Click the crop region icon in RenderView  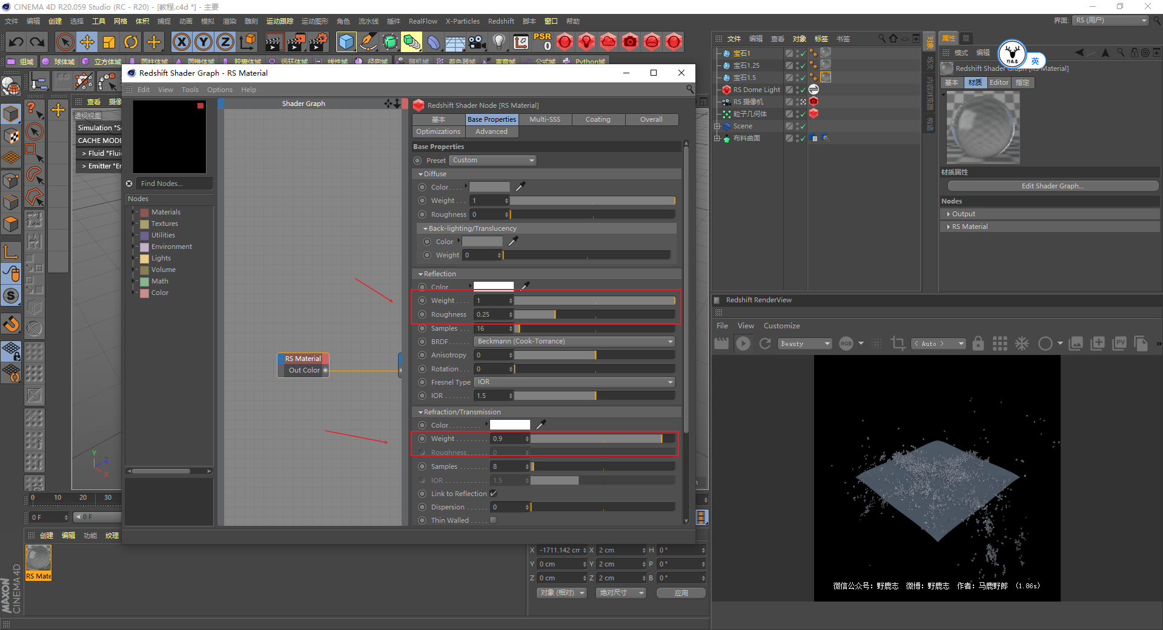[x=898, y=344]
